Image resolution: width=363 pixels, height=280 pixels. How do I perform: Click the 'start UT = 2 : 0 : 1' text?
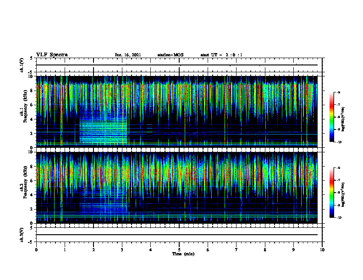tap(221, 55)
